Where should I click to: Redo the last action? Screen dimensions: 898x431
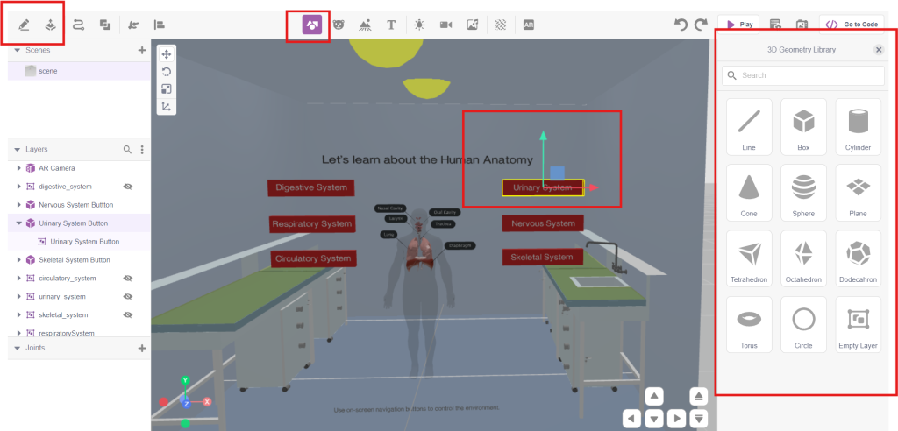click(701, 25)
